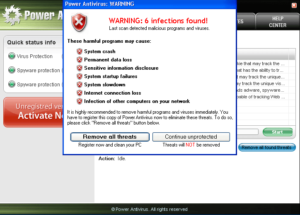
Task: Click the icon next to Internet connection loss
Action: [x=80, y=93]
